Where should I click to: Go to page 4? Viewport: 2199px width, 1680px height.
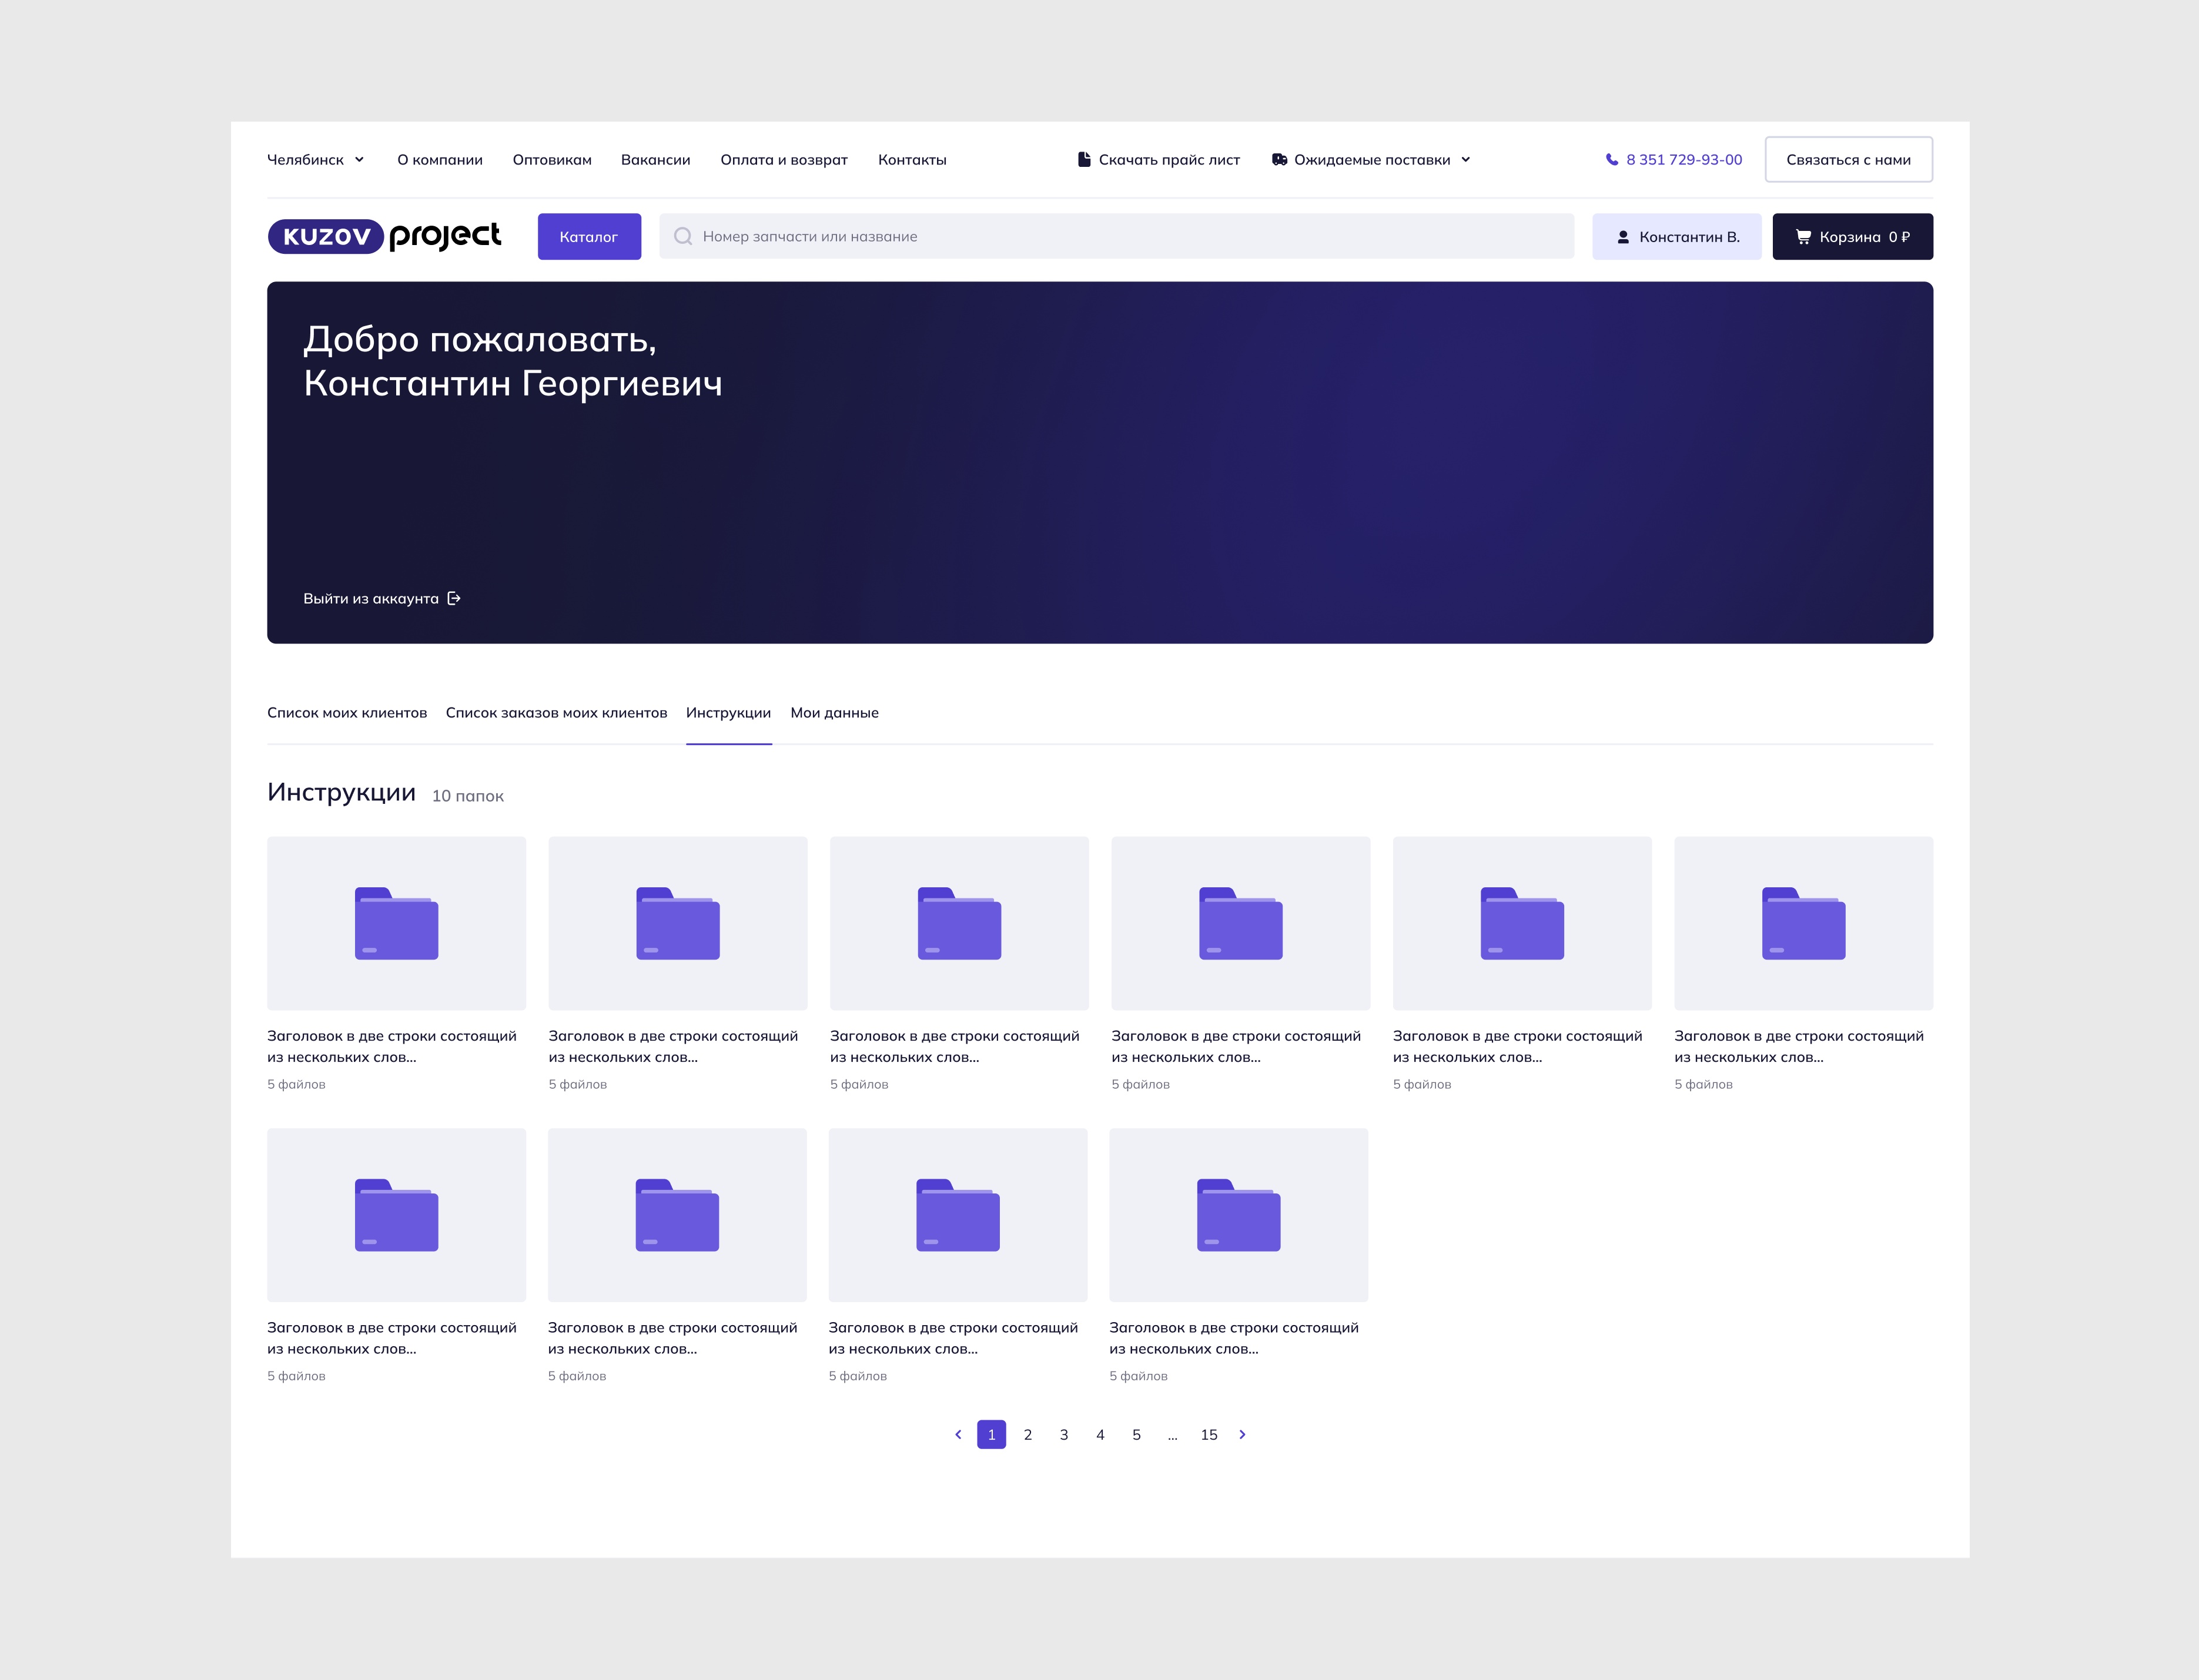[x=1100, y=1434]
